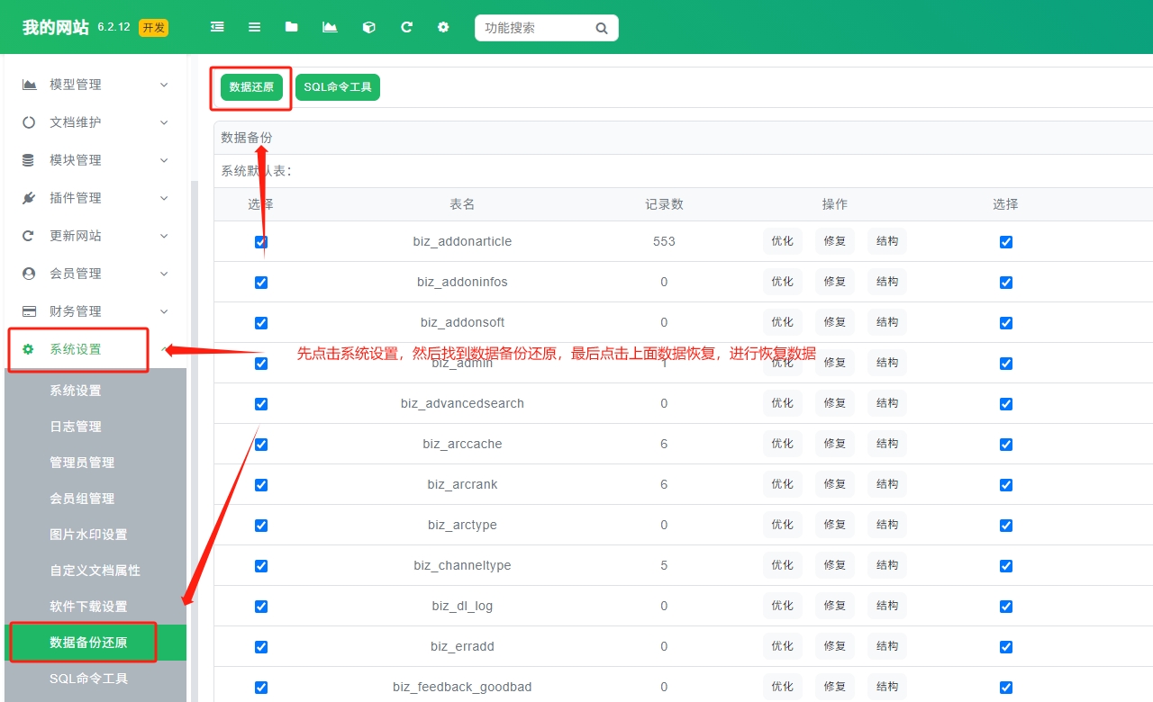Click 优化 for biz_arccache
This screenshot has width=1153, height=702.
783,444
